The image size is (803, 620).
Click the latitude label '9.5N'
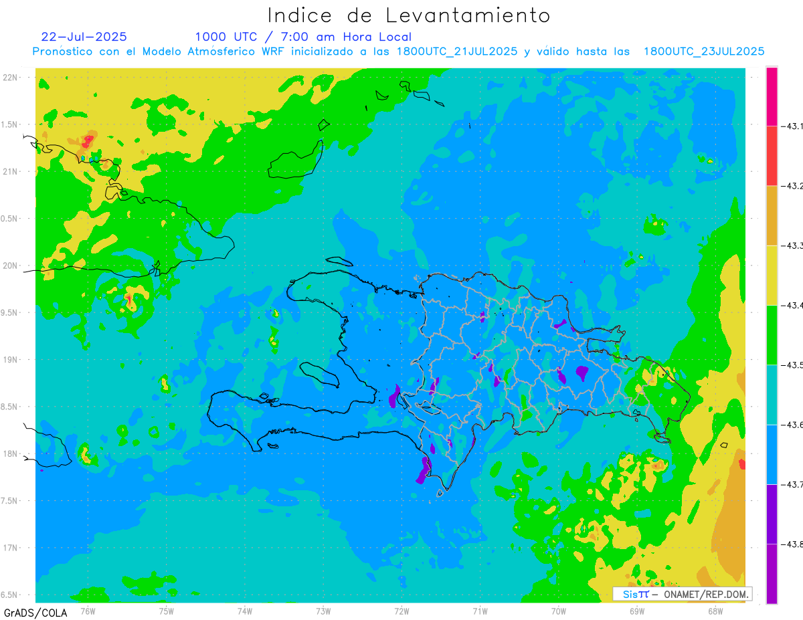coord(9,313)
